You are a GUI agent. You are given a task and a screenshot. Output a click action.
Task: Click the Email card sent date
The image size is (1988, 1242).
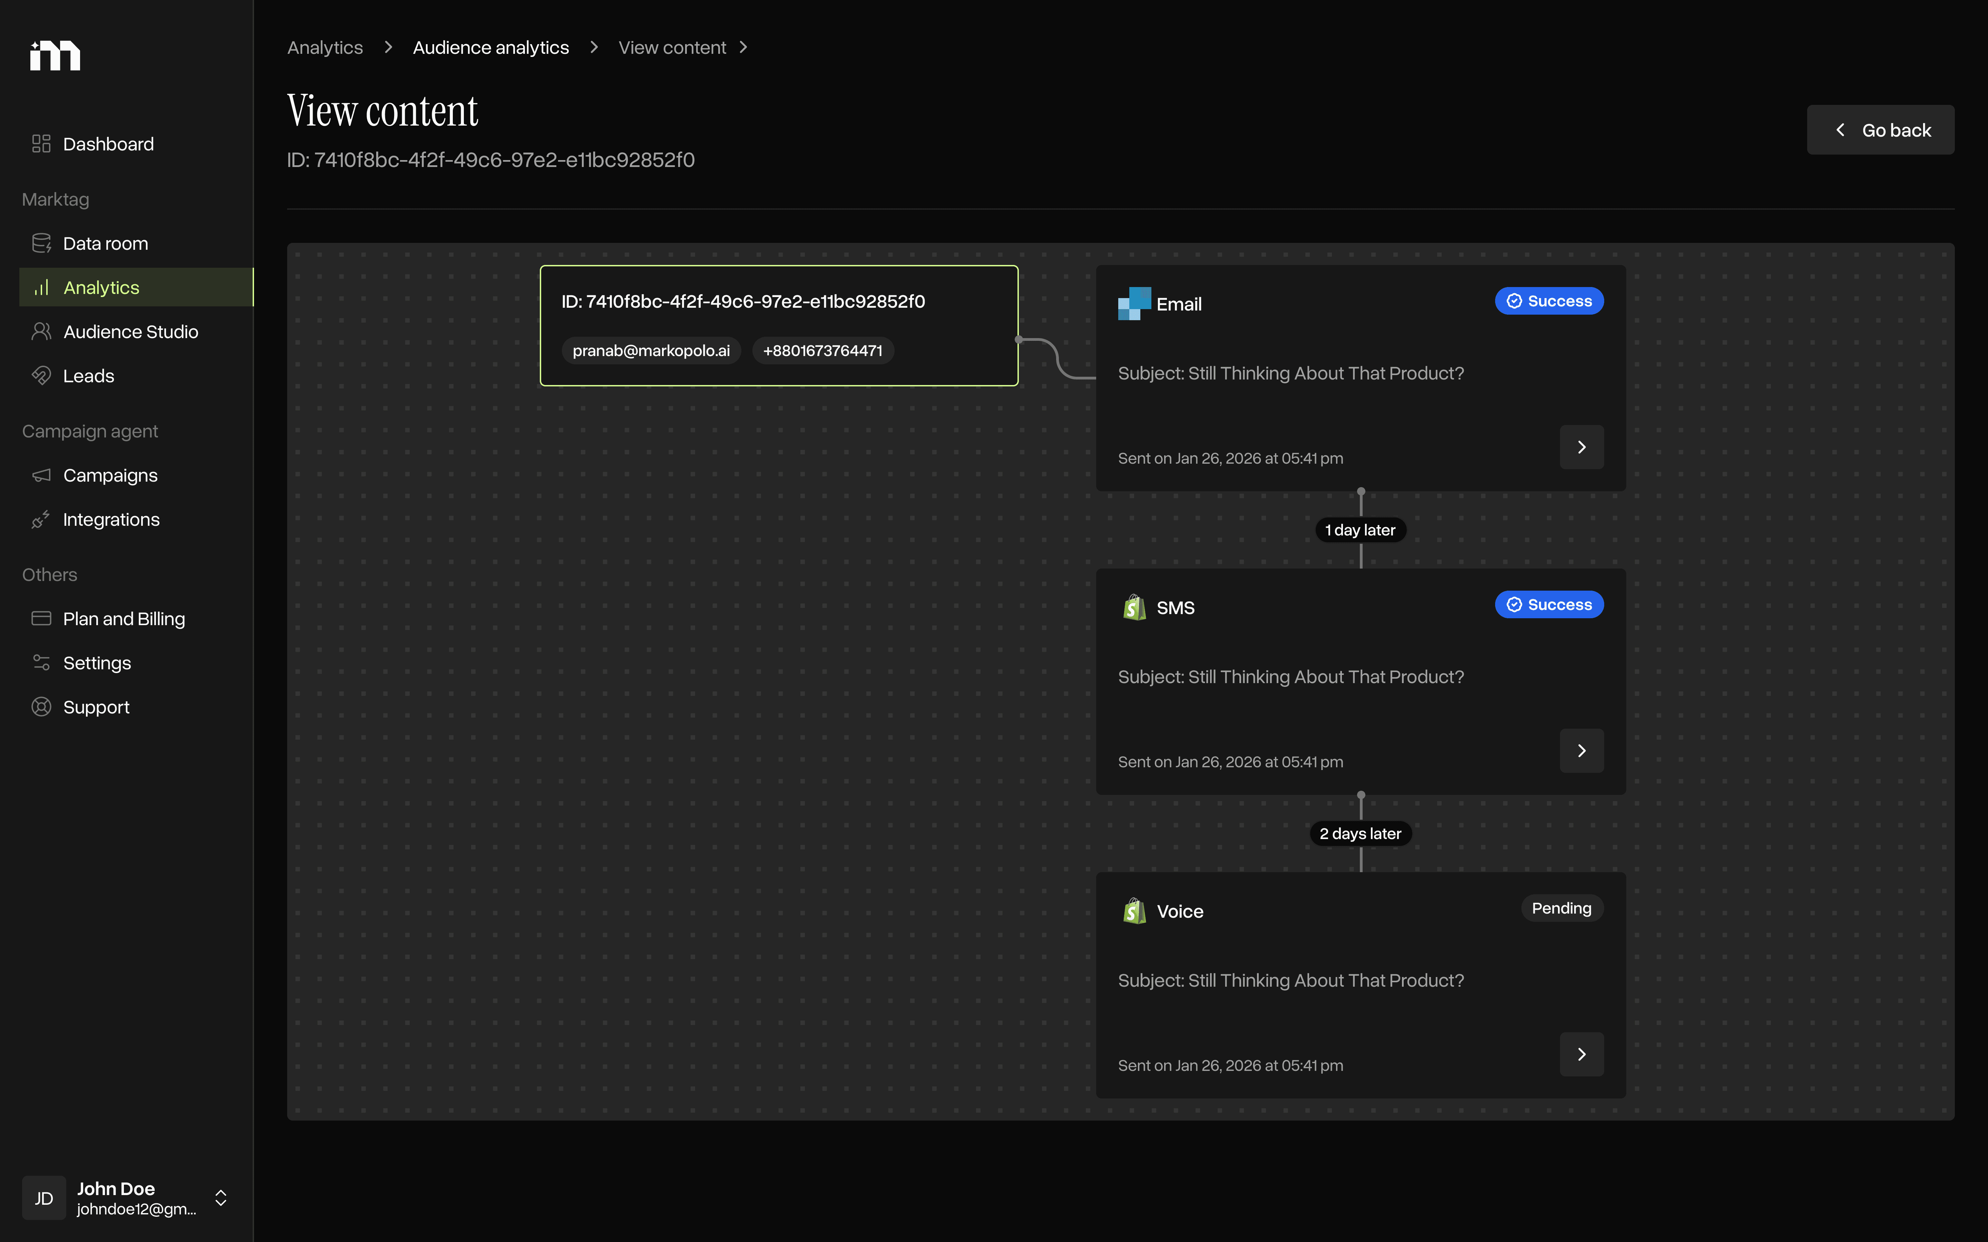(1230, 459)
